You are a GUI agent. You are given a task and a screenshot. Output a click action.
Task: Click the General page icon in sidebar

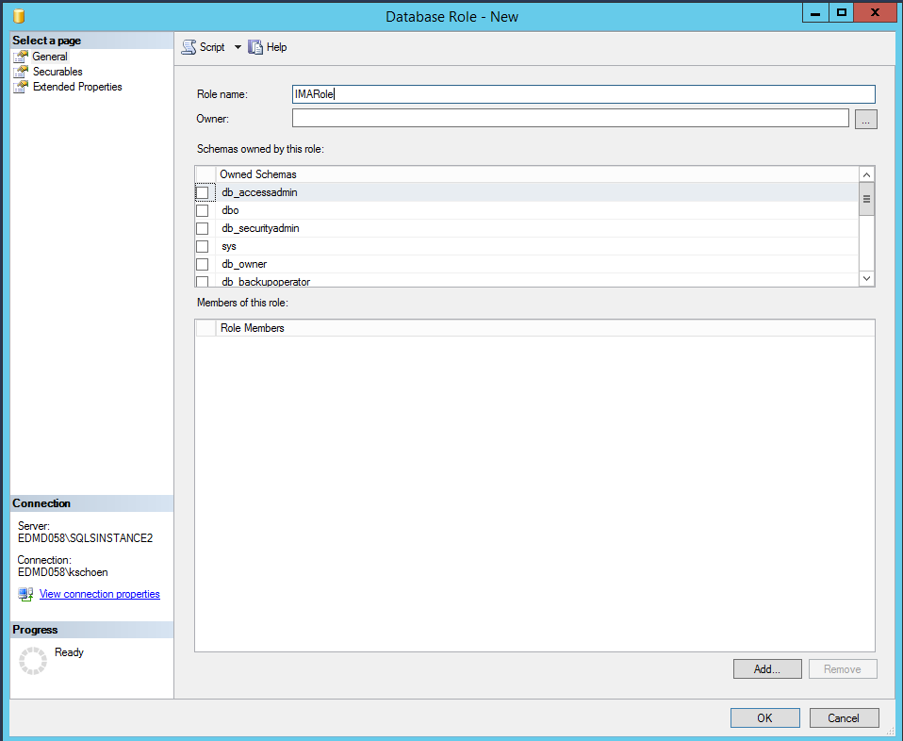tap(20, 56)
